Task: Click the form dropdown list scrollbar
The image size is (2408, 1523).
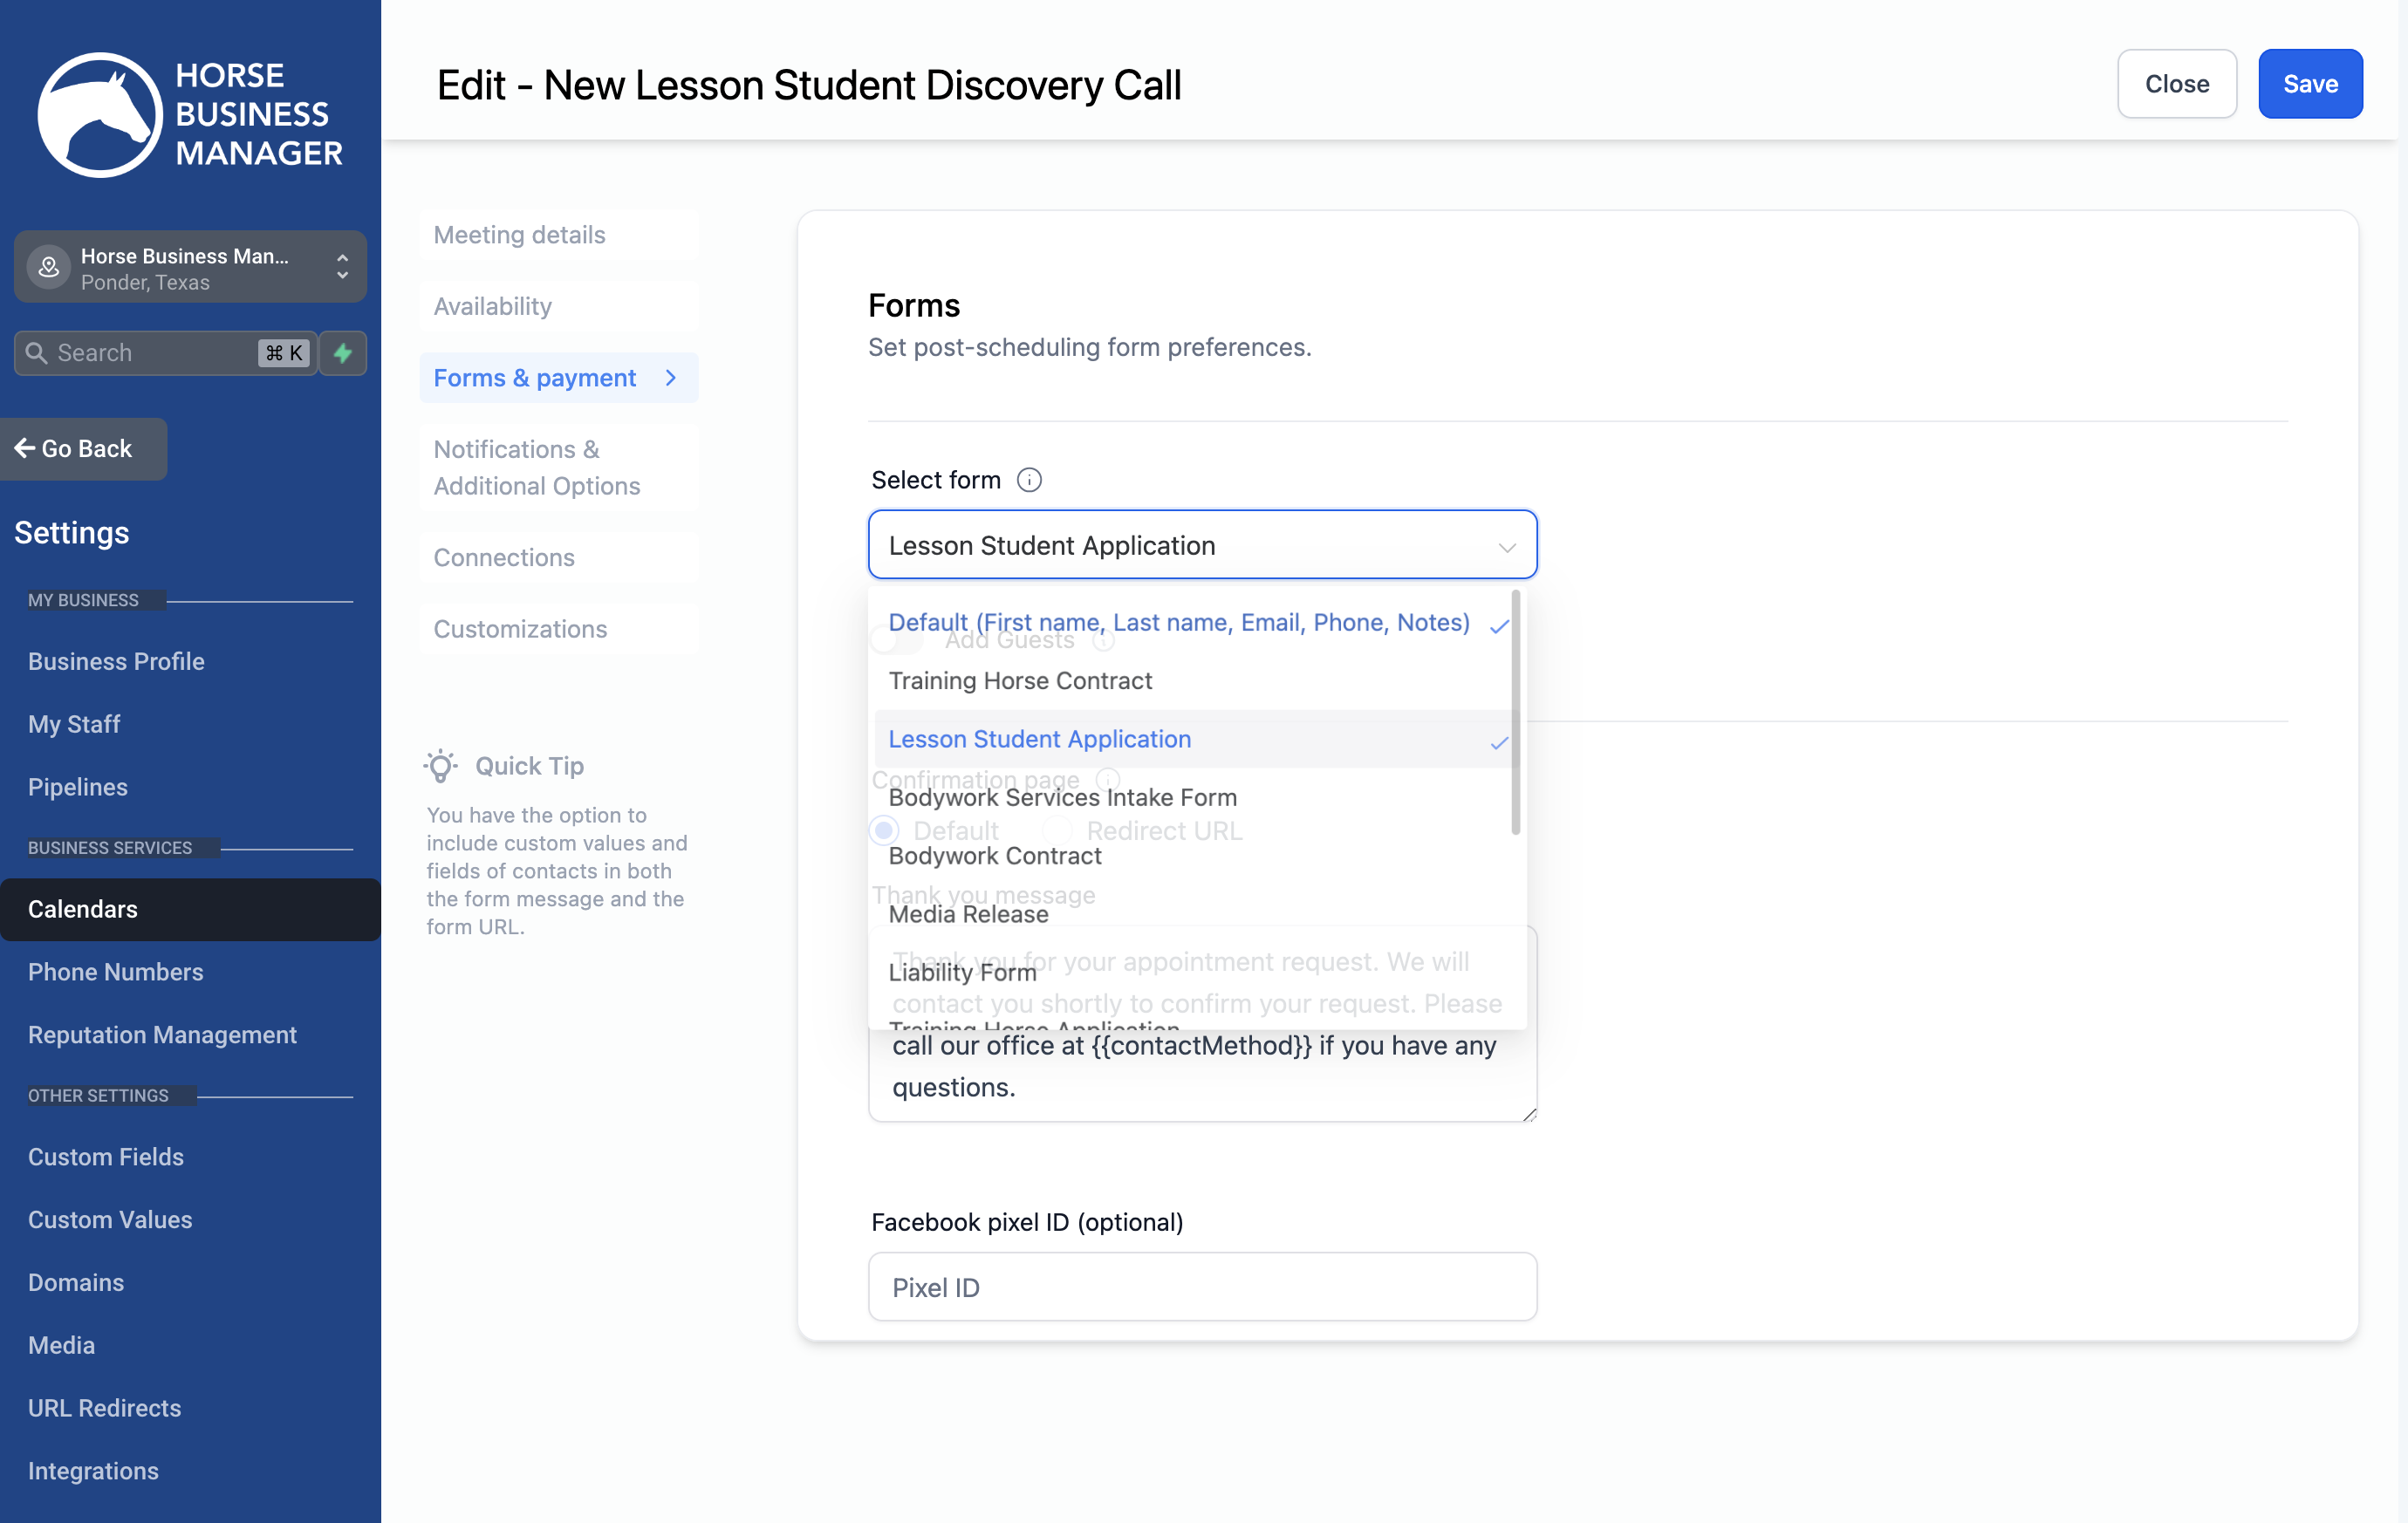Action: (x=1516, y=712)
